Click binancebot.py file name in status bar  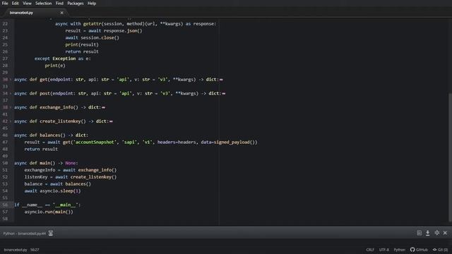[x=16, y=250]
